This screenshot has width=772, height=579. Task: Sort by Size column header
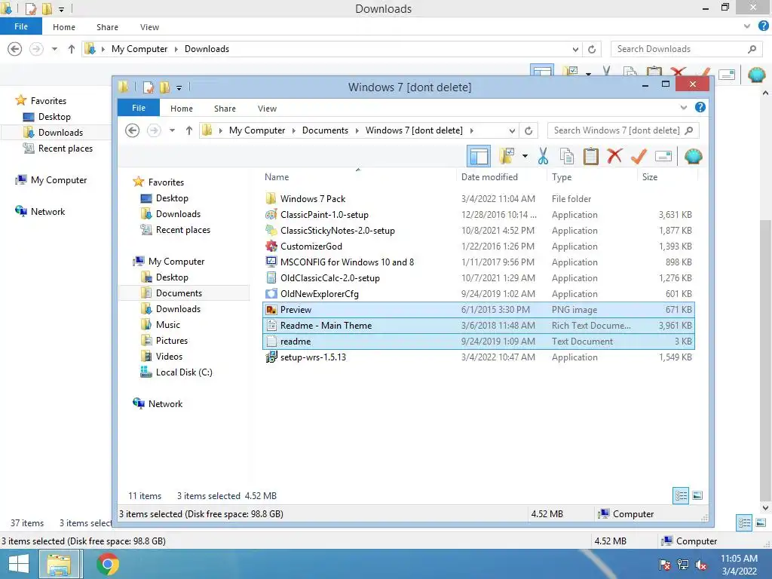[x=650, y=177]
